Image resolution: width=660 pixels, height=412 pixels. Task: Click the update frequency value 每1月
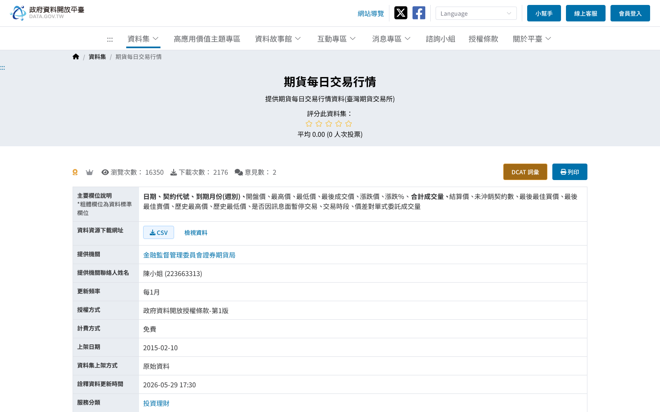click(151, 292)
